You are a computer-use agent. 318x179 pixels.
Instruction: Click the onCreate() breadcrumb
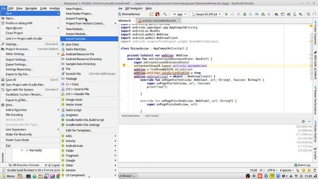coord(152,116)
